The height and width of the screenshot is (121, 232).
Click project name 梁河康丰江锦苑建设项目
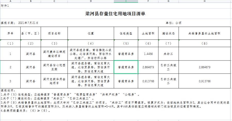pyautogui.click(x=54, y=54)
